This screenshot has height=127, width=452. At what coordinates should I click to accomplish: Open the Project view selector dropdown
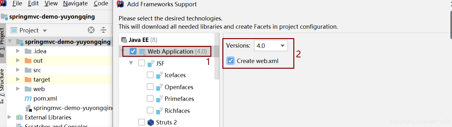[x=45, y=31]
